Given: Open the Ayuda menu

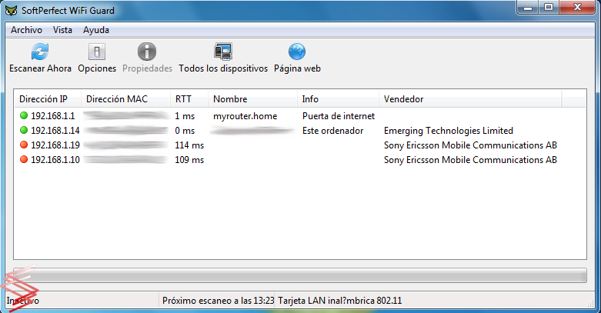Looking at the screenshot, I should coord(96,30).
